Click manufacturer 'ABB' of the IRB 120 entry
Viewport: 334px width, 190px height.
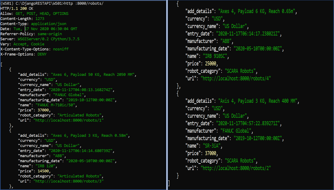(x=59, y=156)
